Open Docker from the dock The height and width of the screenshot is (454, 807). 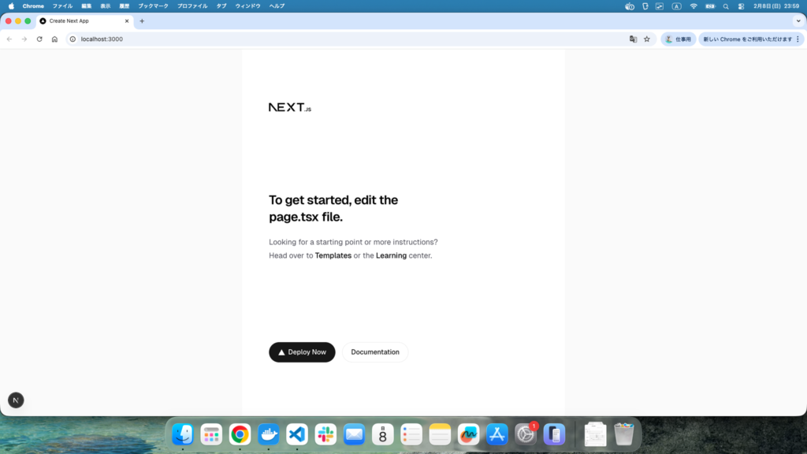tap(269, 434)
